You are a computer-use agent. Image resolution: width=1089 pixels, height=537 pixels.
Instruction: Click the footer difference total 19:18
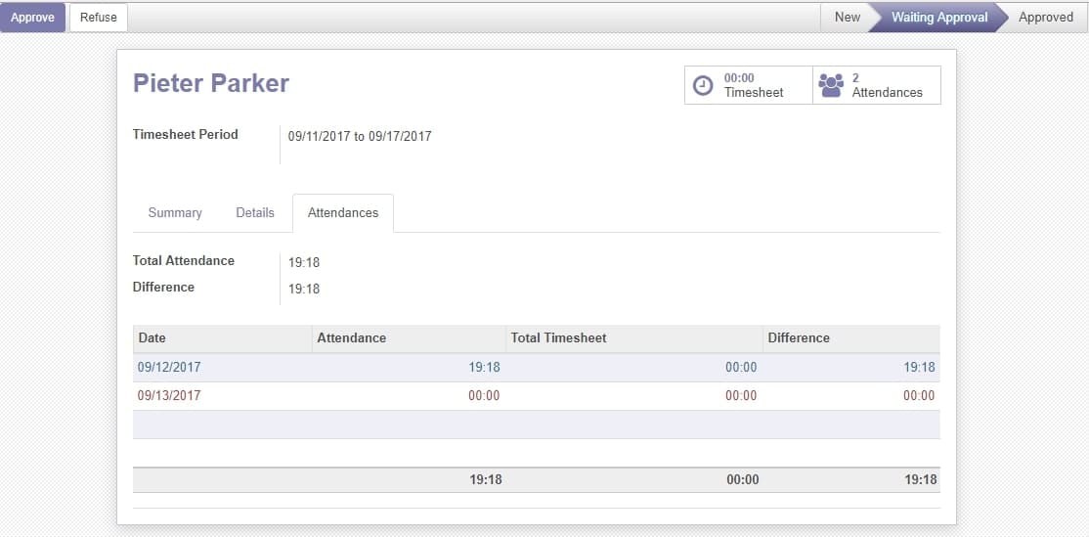point(920,479)
